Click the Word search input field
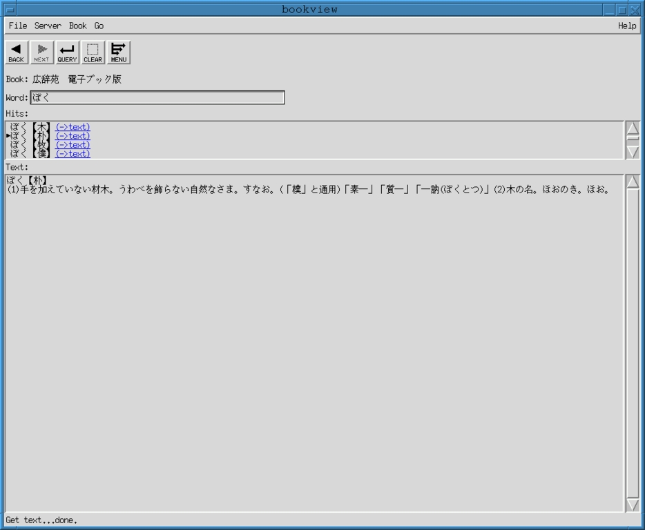The height and width of the screenshot is (530, 645). coord(157,98)
